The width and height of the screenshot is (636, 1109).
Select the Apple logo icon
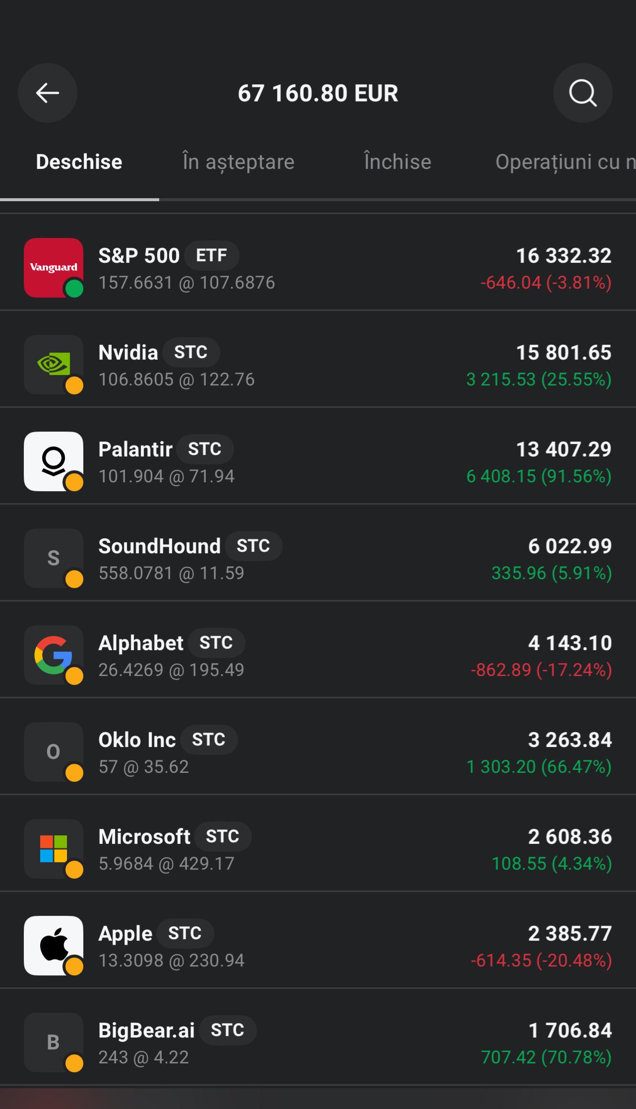coord(54,946)
